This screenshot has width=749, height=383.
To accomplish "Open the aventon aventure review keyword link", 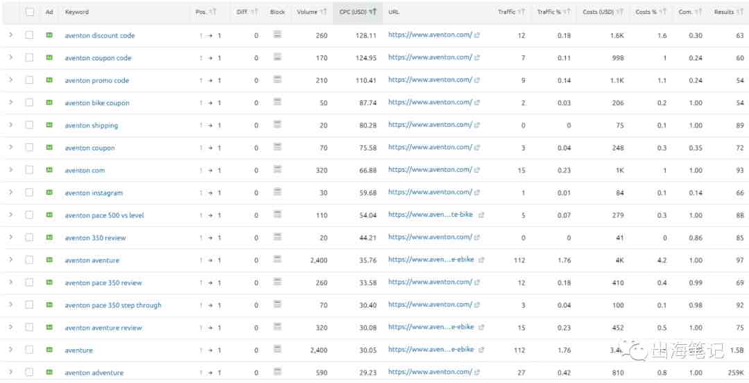I will tap(103, 328).
